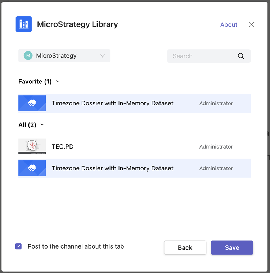The width and height of the screenshot is (270, 273).
Task: Click into the Search field
Action: click(x=209, y=56)
